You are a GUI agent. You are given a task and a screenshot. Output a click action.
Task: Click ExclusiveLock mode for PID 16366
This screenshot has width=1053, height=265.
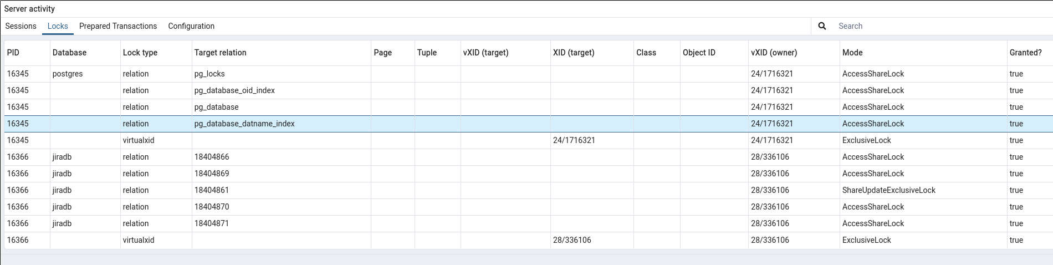[923, 240]
